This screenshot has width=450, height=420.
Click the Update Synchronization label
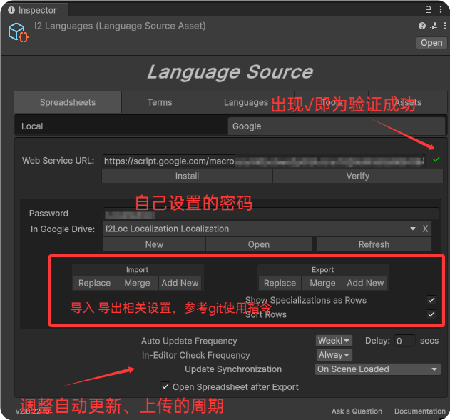click(x=233, y=369)
